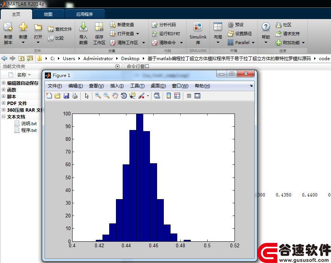Click Run and Time (运行和计时)

(x=166, y=34)
